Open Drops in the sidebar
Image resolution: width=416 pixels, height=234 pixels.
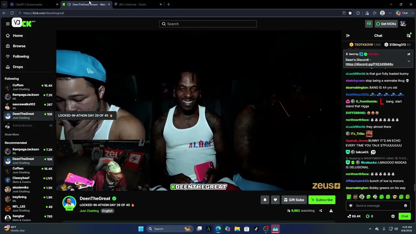(15, 67)
